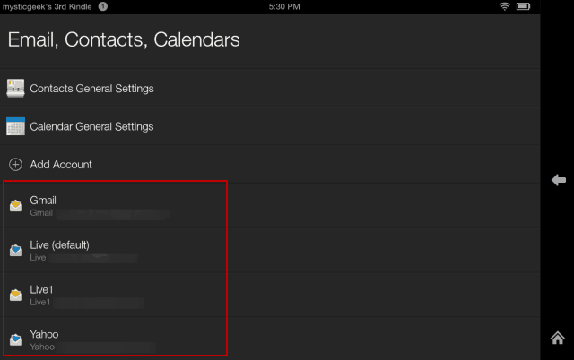Open the Gmail account entry
The image size is (574, 360).
(x=270, y=206)
